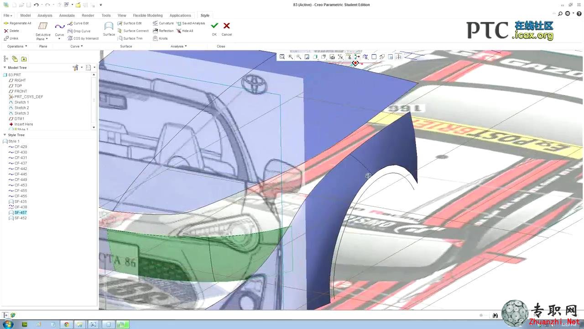This screenshot has height=329, width=584.
Task: Open the File menu
Action: pyautogui.click(x=8, y=16)
